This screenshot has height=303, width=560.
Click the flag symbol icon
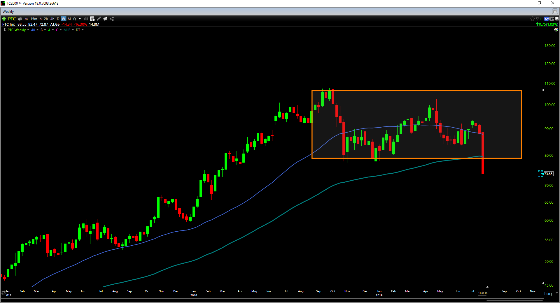click(537, 19)
